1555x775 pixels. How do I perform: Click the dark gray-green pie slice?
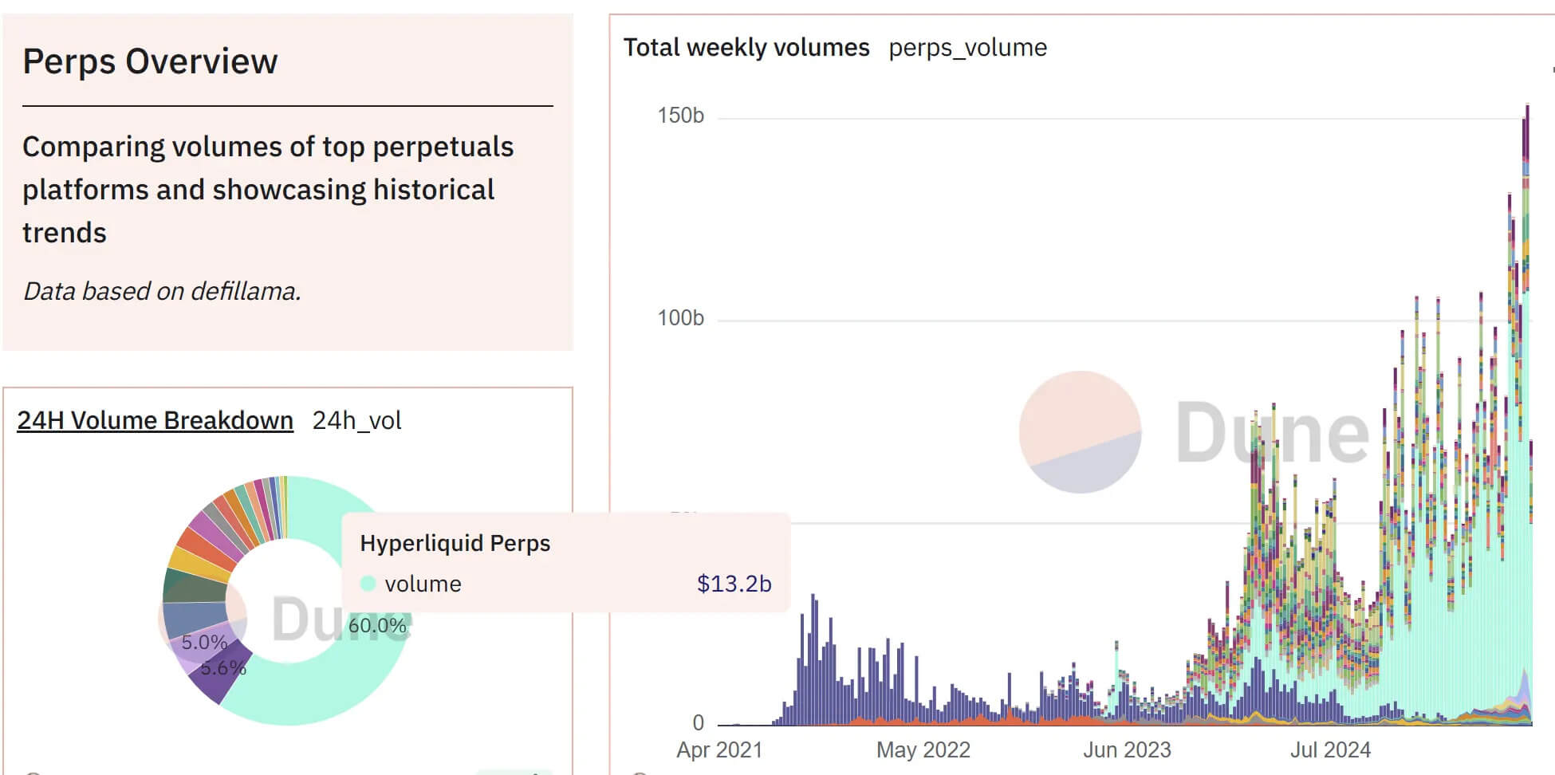click(194, 586)
